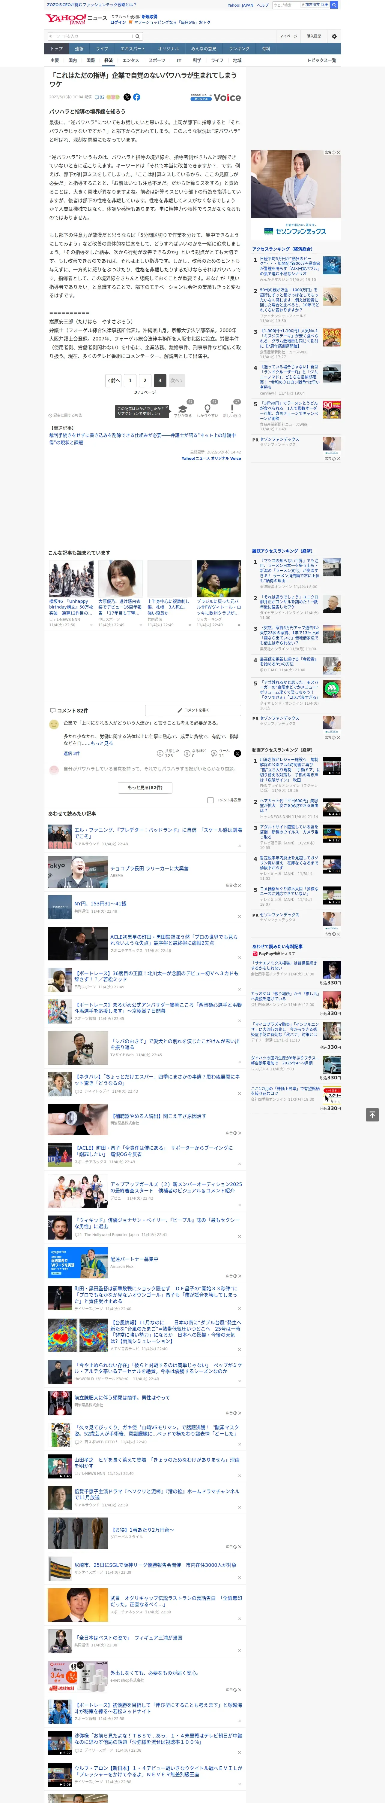Share article on X (Twitter) icon

127,97
